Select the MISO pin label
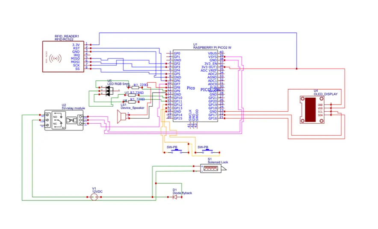 tap(75, 58)
